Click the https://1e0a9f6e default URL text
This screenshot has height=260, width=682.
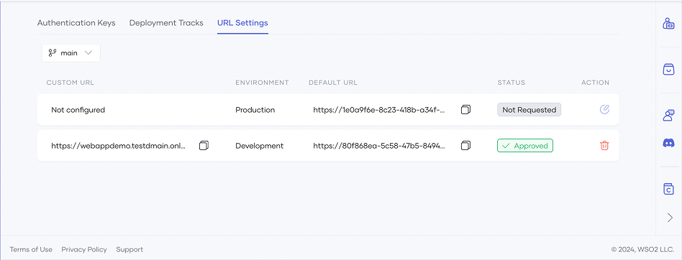tap(379, 110)
